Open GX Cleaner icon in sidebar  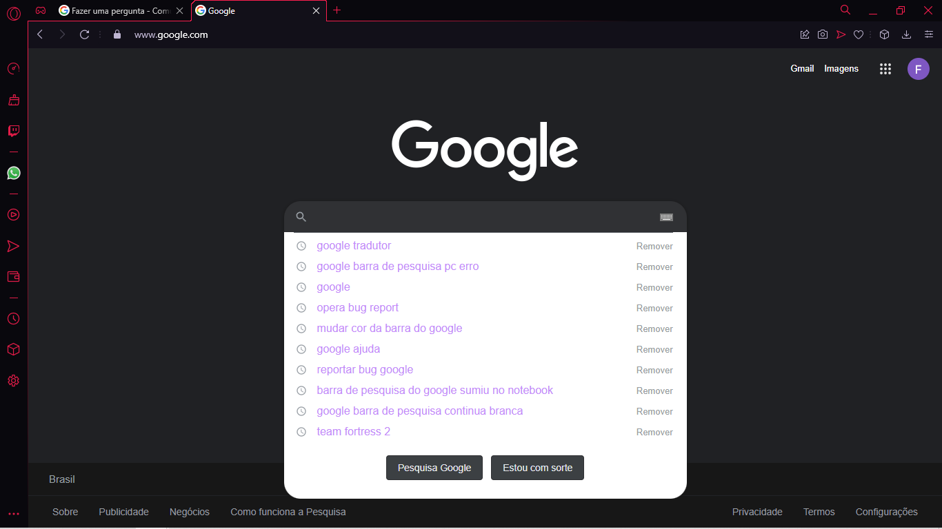[x=13, y=100]
